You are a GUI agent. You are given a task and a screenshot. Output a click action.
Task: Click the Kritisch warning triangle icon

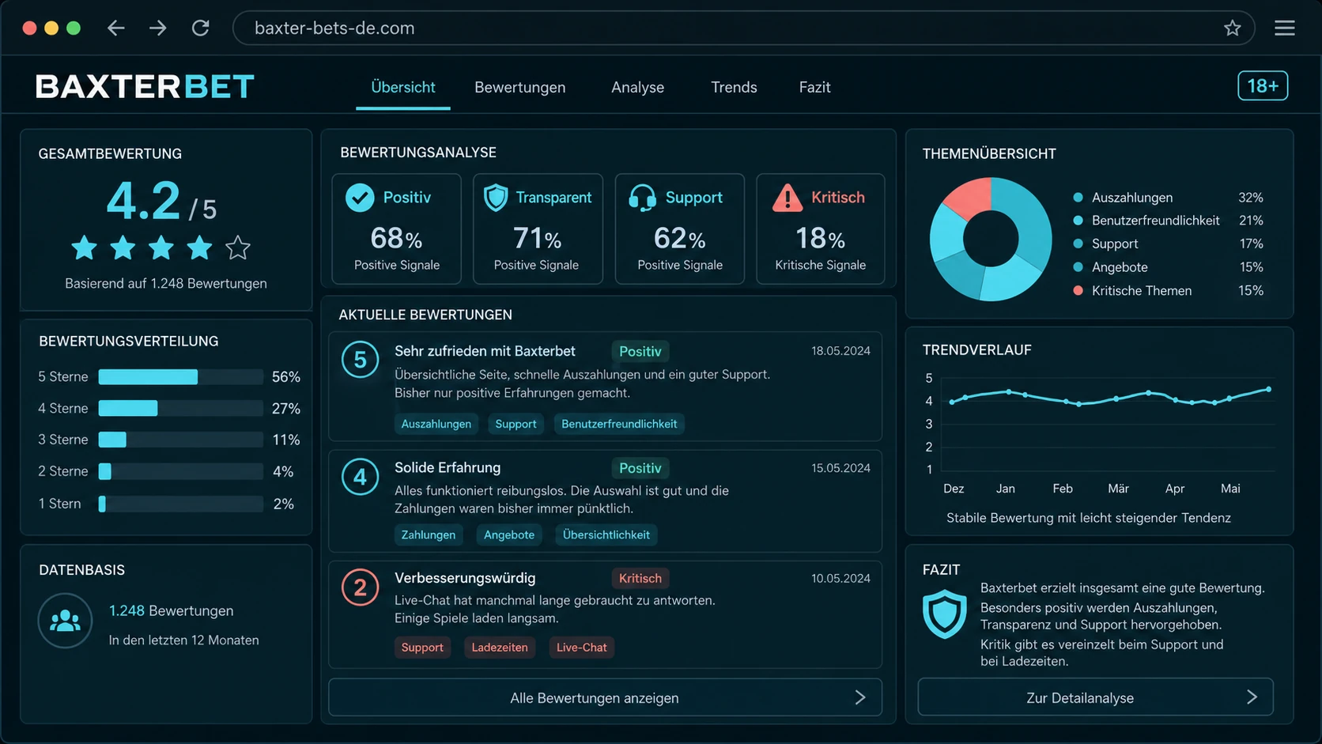pyautogui.click(x=788, y=198)
